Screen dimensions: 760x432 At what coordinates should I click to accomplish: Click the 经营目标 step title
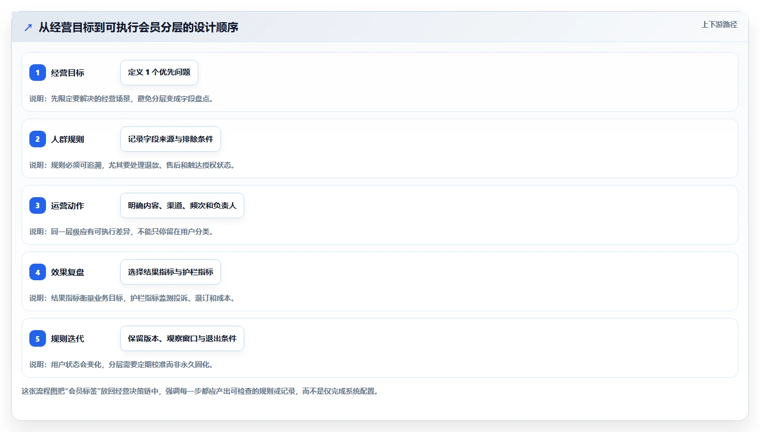68,73
